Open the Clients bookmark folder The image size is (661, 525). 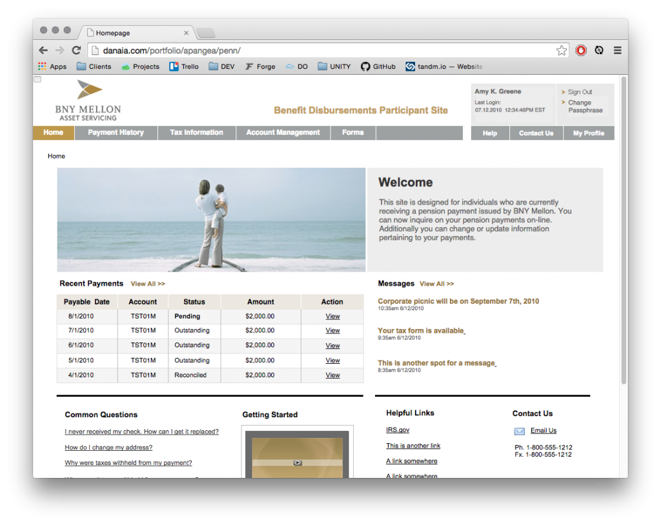[94, 66]
